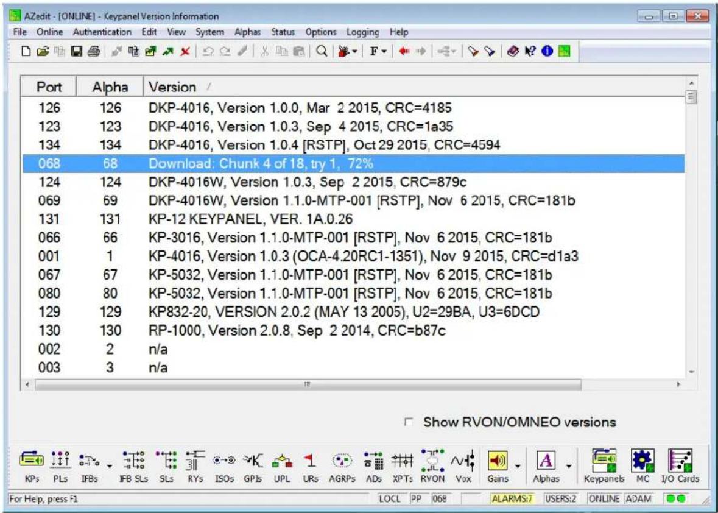Enable Show RVON/OMNEO versions checkbox
Screen dimensions: 718x513
pyautogui.click(x=409, y=422)
